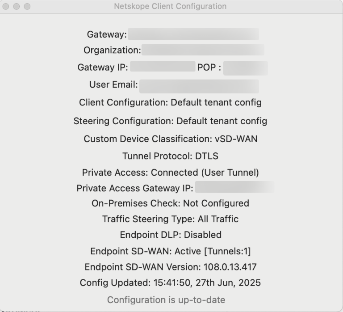Click Steering Configuration Default tenant config line
This screenshot has height=312, width=343.
tap(170, 121)
